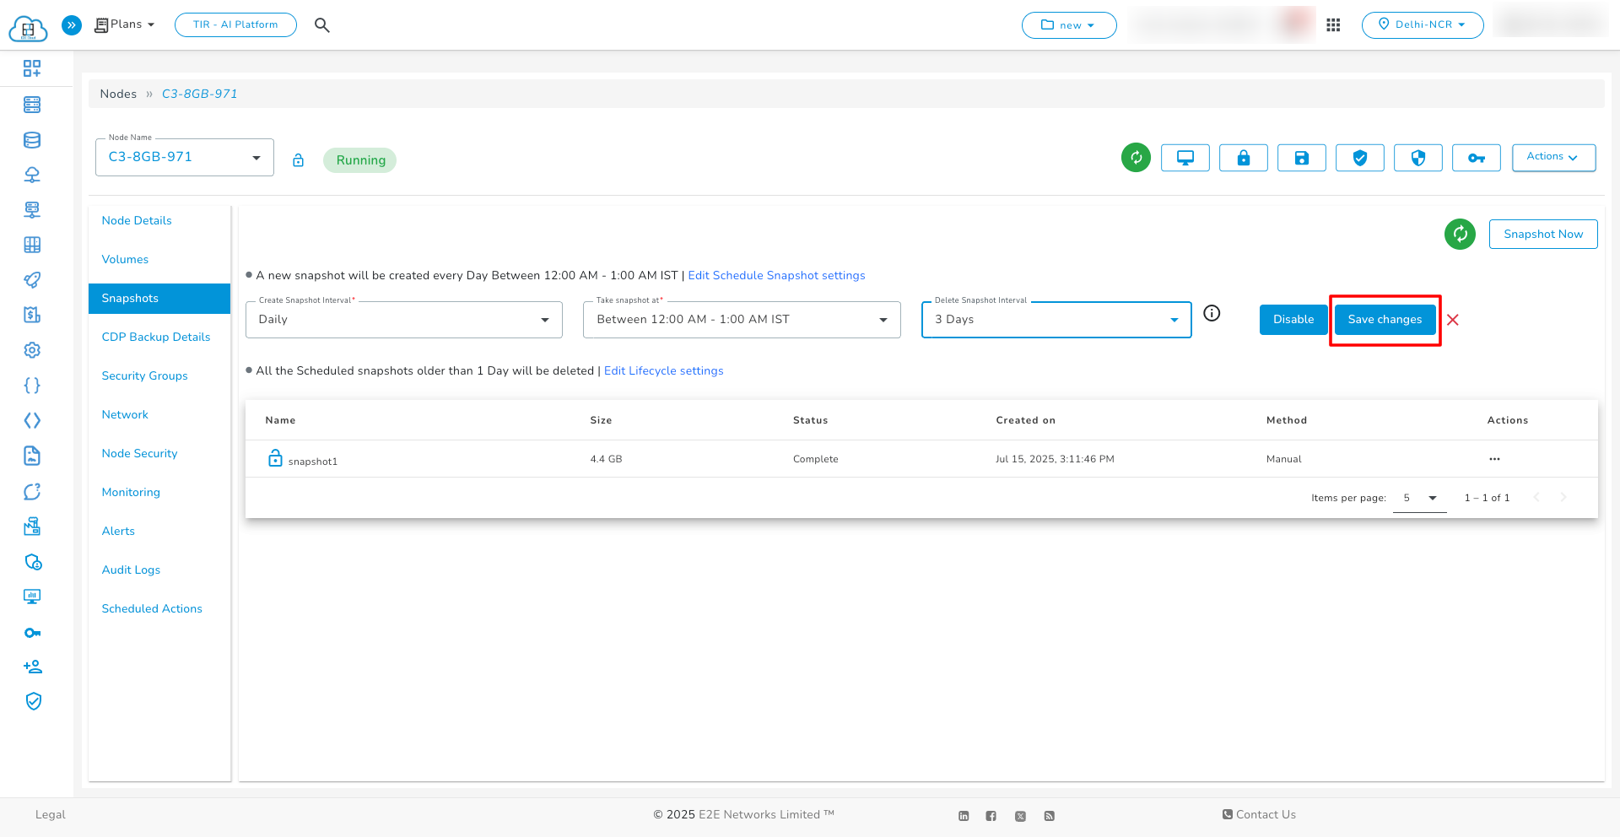Click the lock icon next to snapshot1
The height and width of the screenshot is (837, 1620).
(275, 457)
